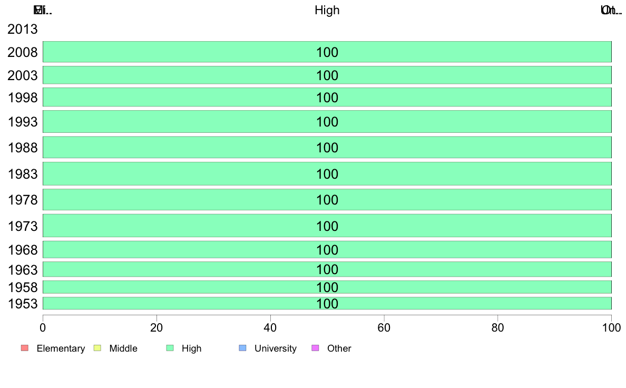Viewport: 626px width, 388px height.
Task: Click the University legend text label
Action: pyautogui.click(x=276, y=348)
